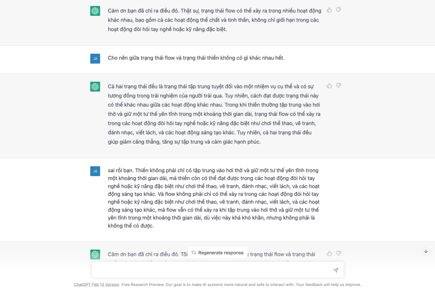Give thumbs down to "Cả hai trạng thái" response
Screen dimensions: 435x294
click(339, 85)
